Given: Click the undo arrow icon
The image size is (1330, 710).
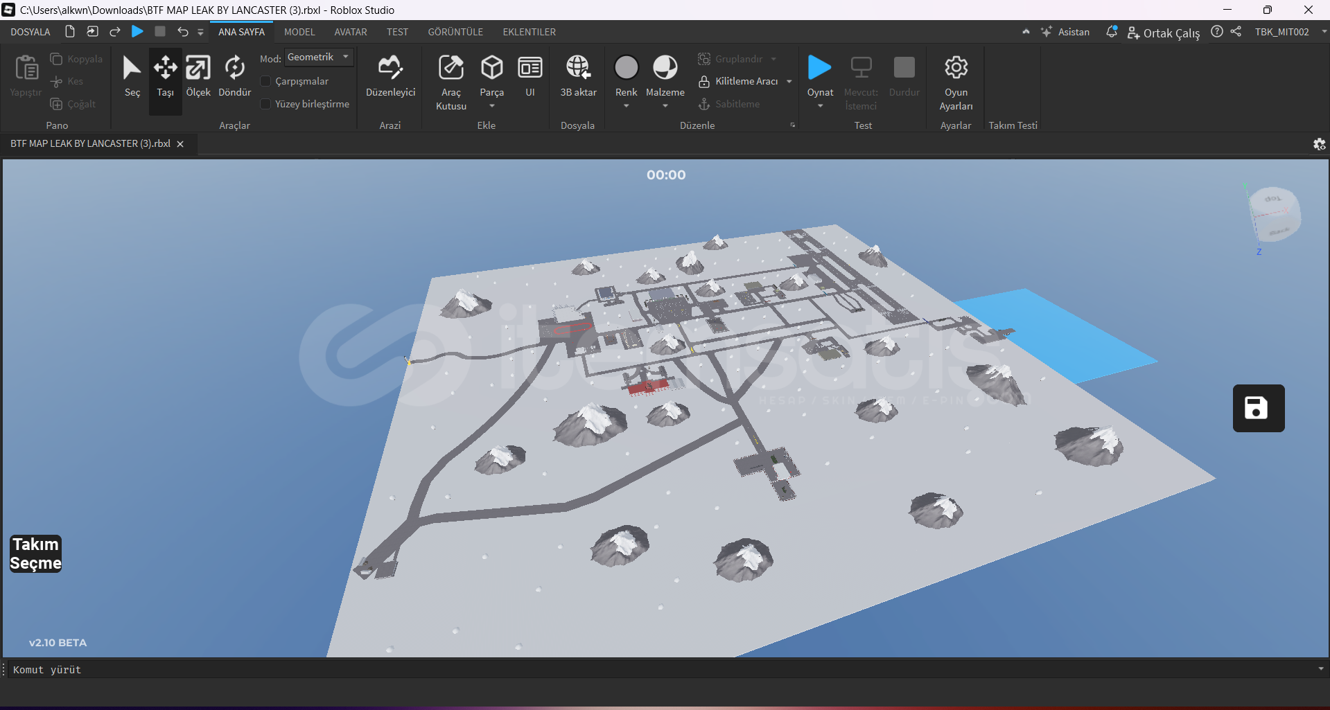Looking at the screenshot, I should click(182, 31).
